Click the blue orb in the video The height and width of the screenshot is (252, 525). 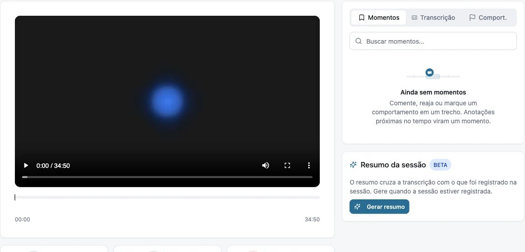click(x=167, y=101)
